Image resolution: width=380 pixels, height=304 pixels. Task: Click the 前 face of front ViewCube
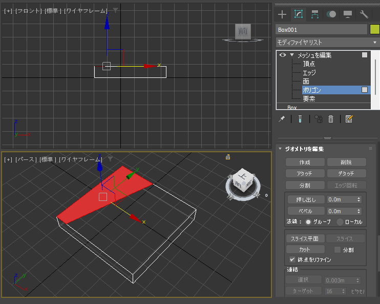[x=243, y=31]
